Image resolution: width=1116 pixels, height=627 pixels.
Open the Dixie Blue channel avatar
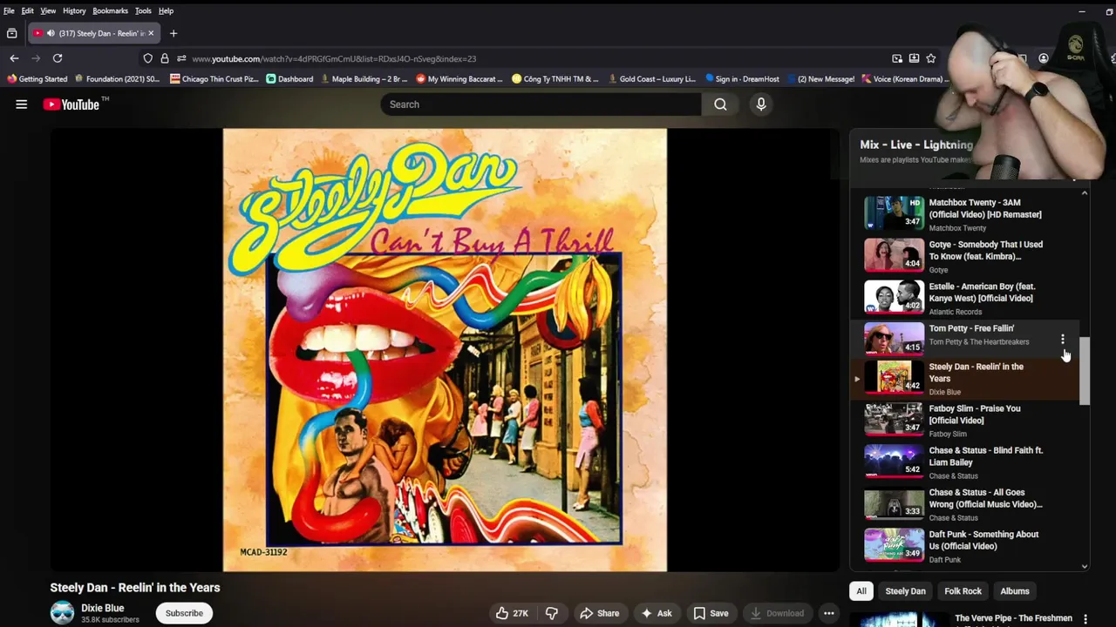pyautogui.click(x=62, y=613)
